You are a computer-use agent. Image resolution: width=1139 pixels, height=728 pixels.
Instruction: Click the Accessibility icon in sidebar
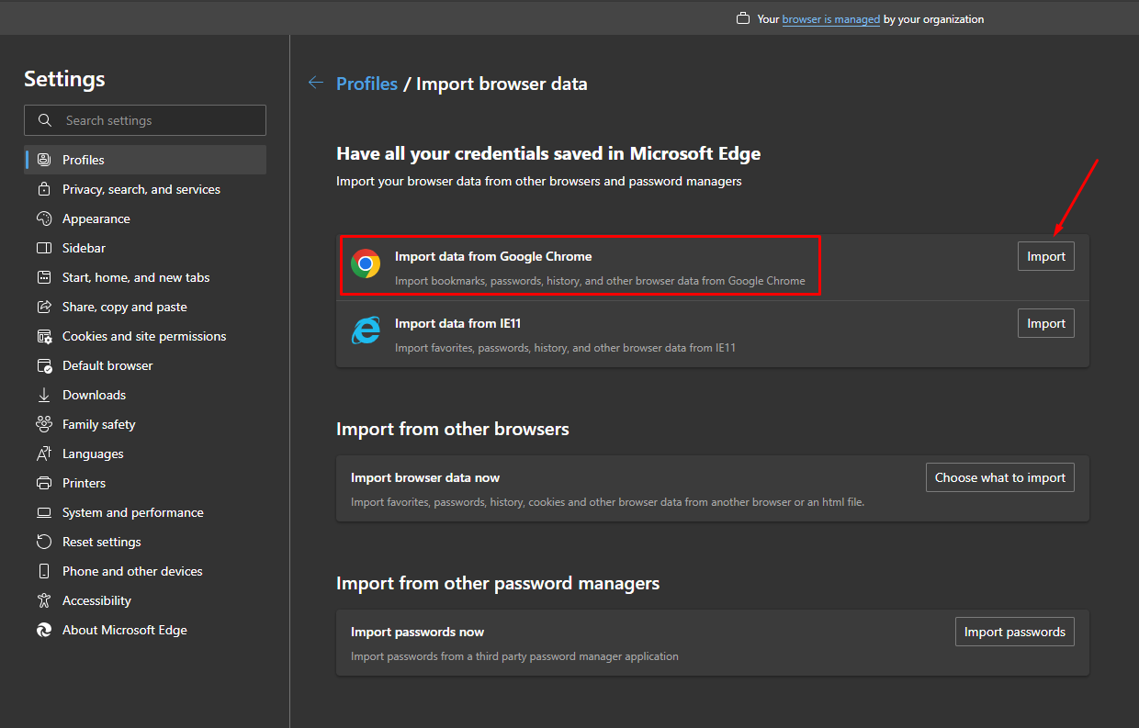tap(43, 600)
